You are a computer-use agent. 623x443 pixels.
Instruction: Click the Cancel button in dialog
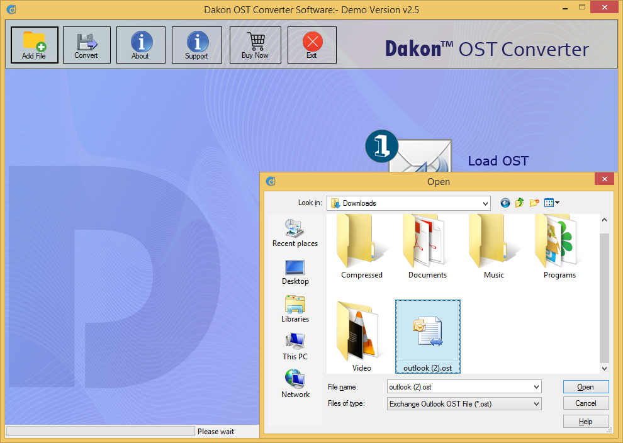coord(586,403)
